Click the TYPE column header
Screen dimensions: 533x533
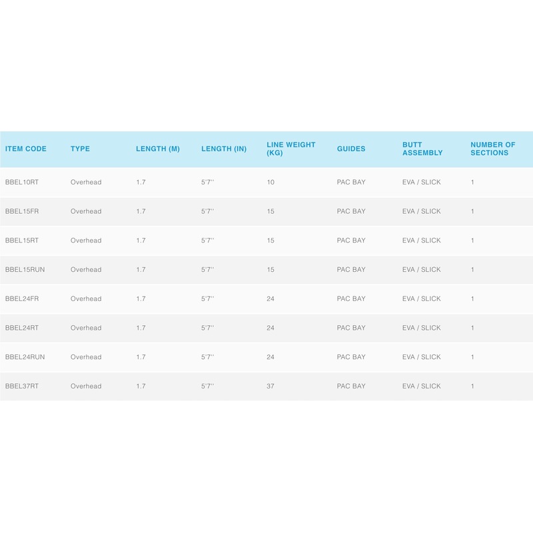pos(80,149)
